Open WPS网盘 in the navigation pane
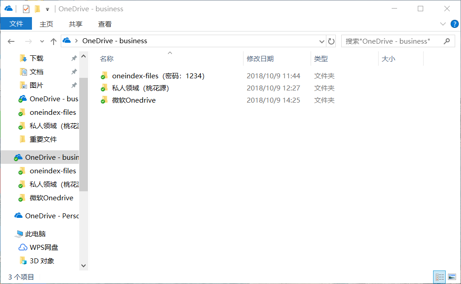 44,248
